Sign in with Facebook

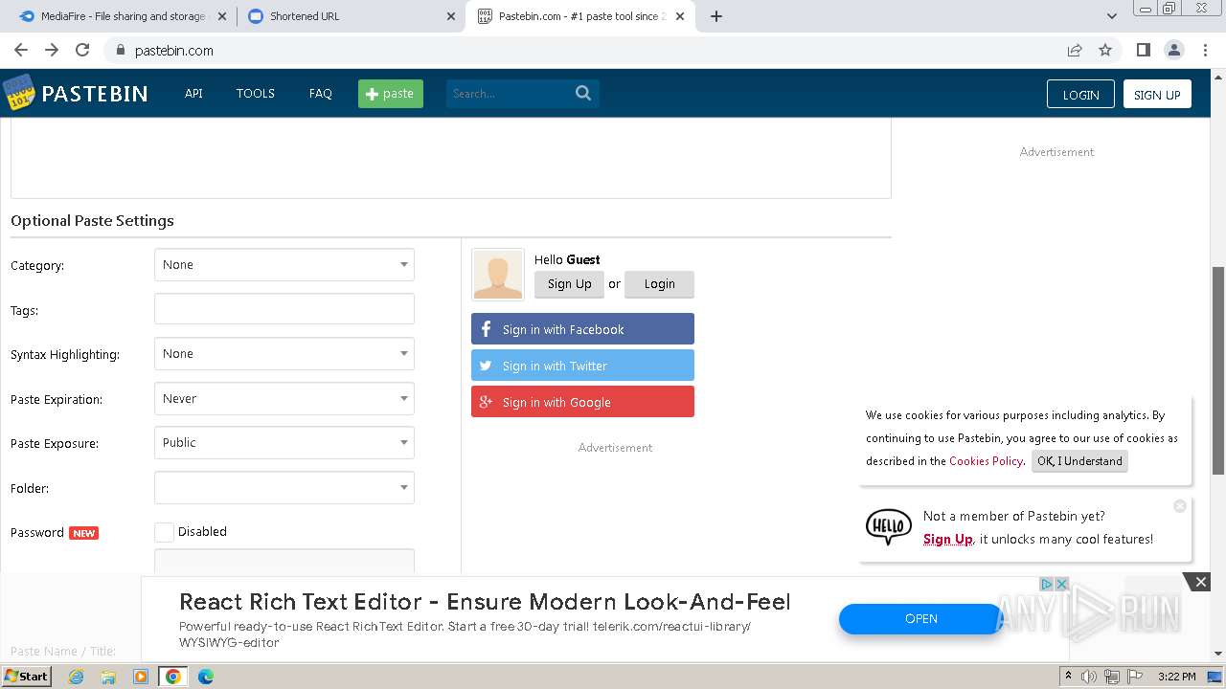[582, 329]
